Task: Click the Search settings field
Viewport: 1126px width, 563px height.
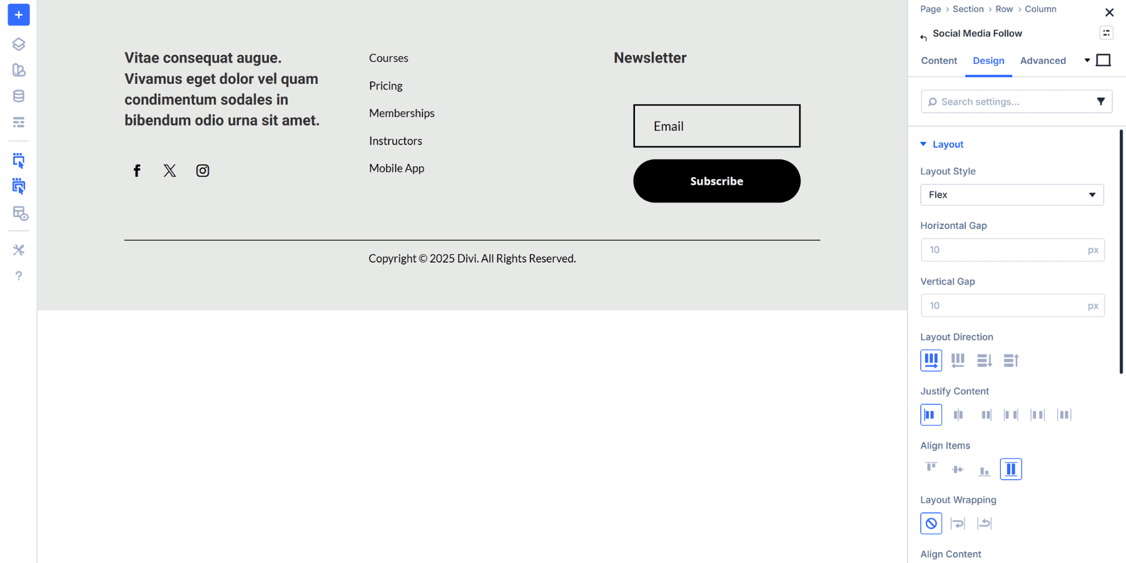Action: tap(1001, 101)
